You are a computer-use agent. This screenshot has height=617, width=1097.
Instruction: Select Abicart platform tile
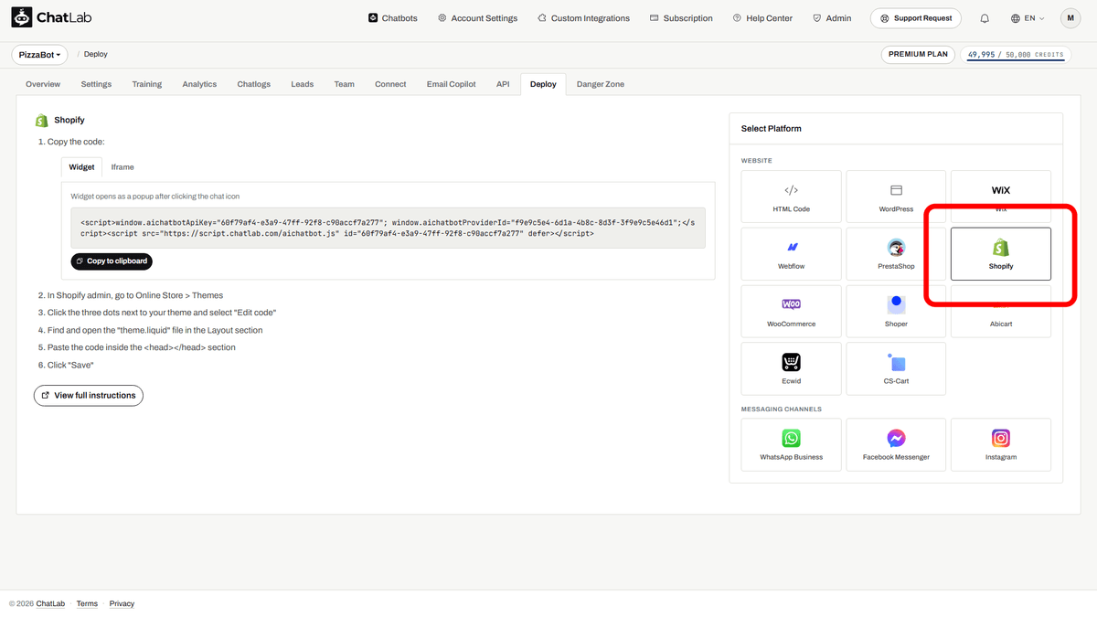(x=1001, y=312)
